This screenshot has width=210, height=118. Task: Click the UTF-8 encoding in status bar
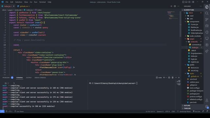(167, 111)
